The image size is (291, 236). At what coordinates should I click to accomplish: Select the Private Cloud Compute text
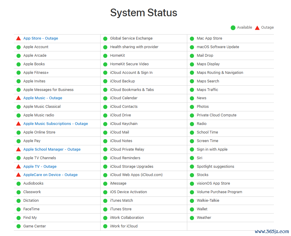pos(217,115)
